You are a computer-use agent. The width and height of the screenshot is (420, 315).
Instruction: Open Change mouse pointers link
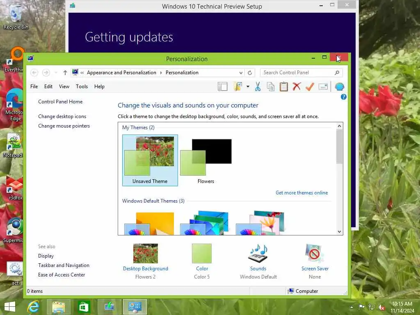pos(64,126)
